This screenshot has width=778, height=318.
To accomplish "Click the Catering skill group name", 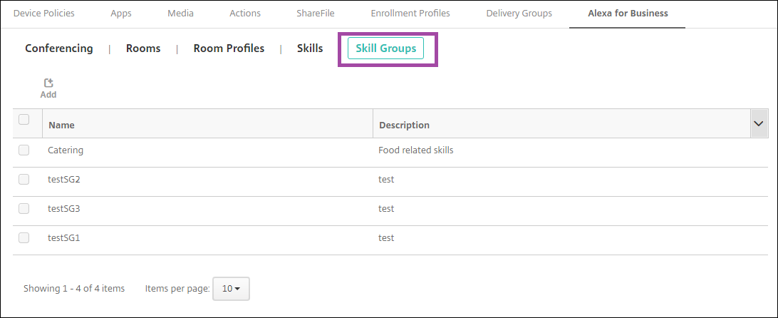I will (x=66, y=150).
